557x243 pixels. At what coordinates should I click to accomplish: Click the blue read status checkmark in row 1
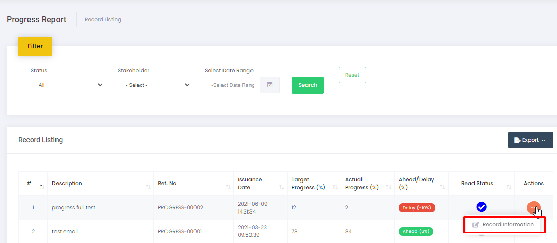pos(481,207)
